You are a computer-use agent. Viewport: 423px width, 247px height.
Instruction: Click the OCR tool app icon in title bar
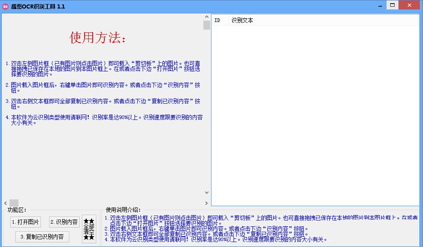tap(5, 6)
